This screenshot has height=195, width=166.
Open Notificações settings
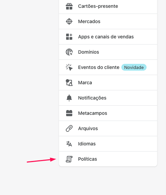tap(108, 98)
